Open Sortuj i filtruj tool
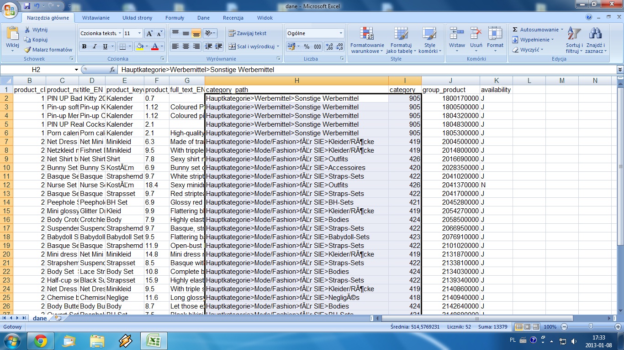 point(573,40)
